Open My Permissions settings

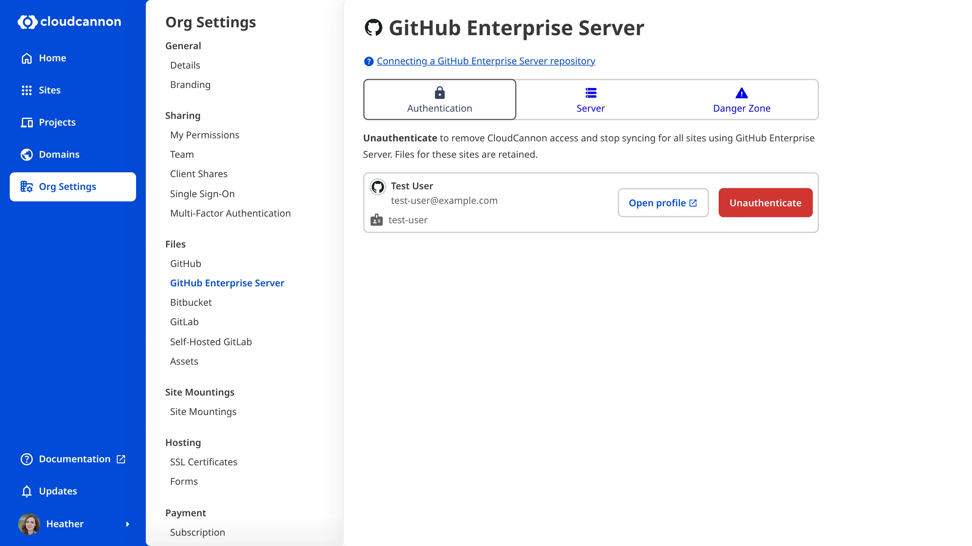point(204,135)
